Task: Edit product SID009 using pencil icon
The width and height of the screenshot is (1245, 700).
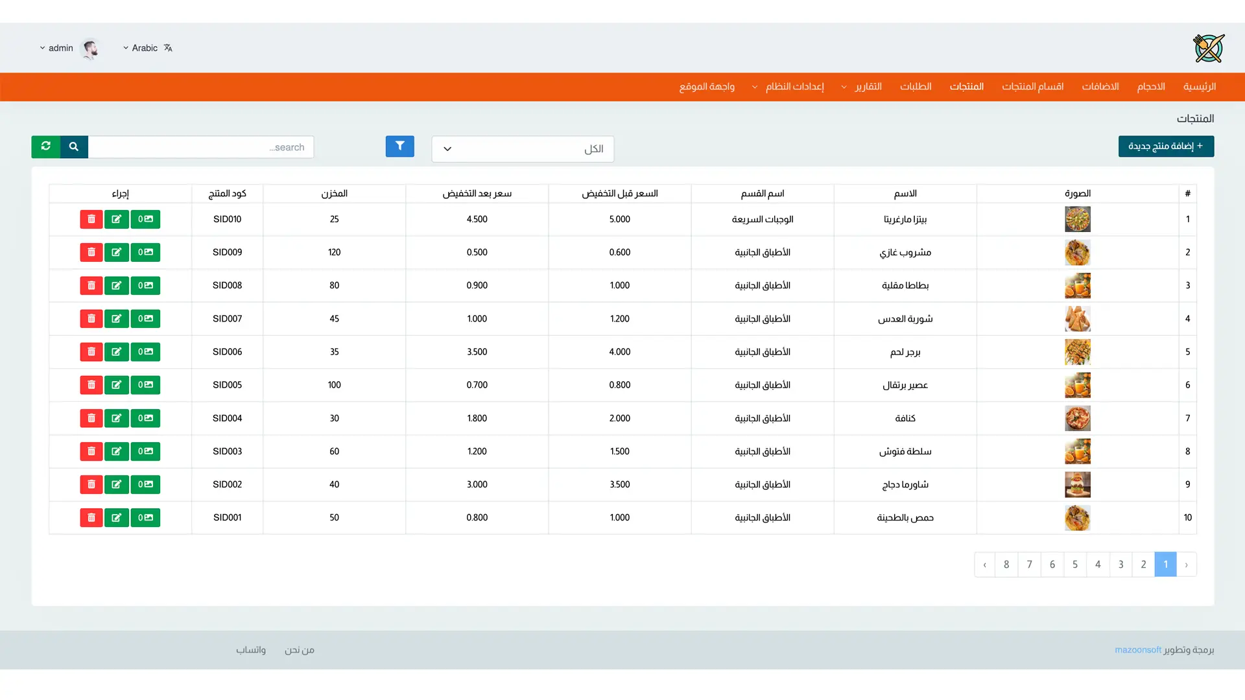Action: pyautogui.click(x=117, y=252)
